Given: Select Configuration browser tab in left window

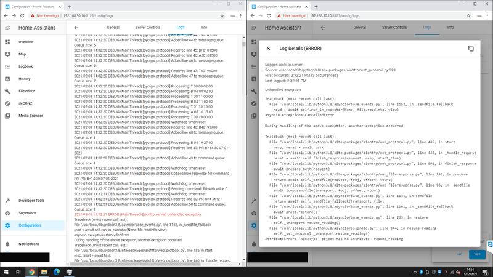Looking at the screenshot, I should tap(33, 7).
